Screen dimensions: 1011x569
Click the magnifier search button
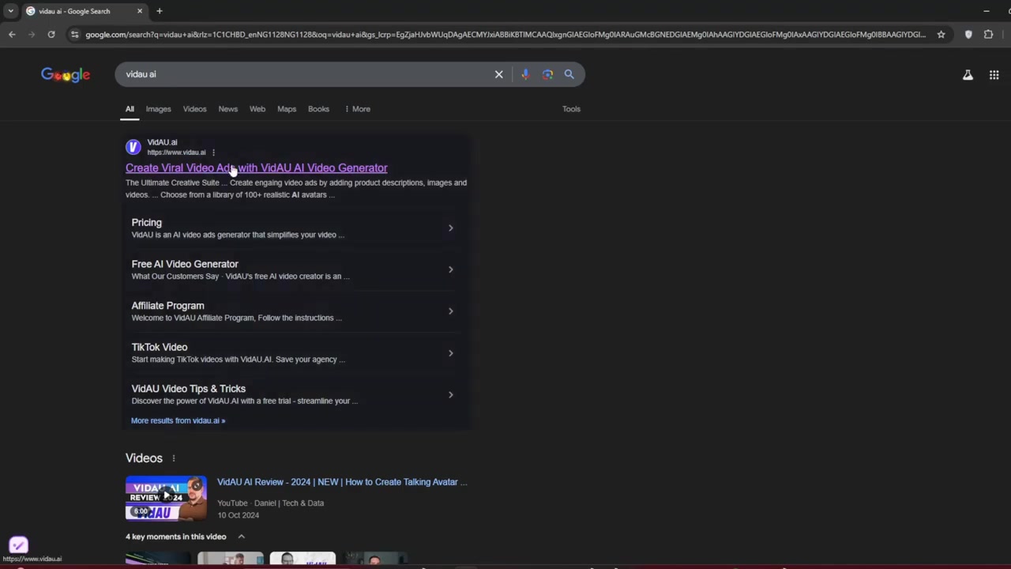[x=569, y=74]
